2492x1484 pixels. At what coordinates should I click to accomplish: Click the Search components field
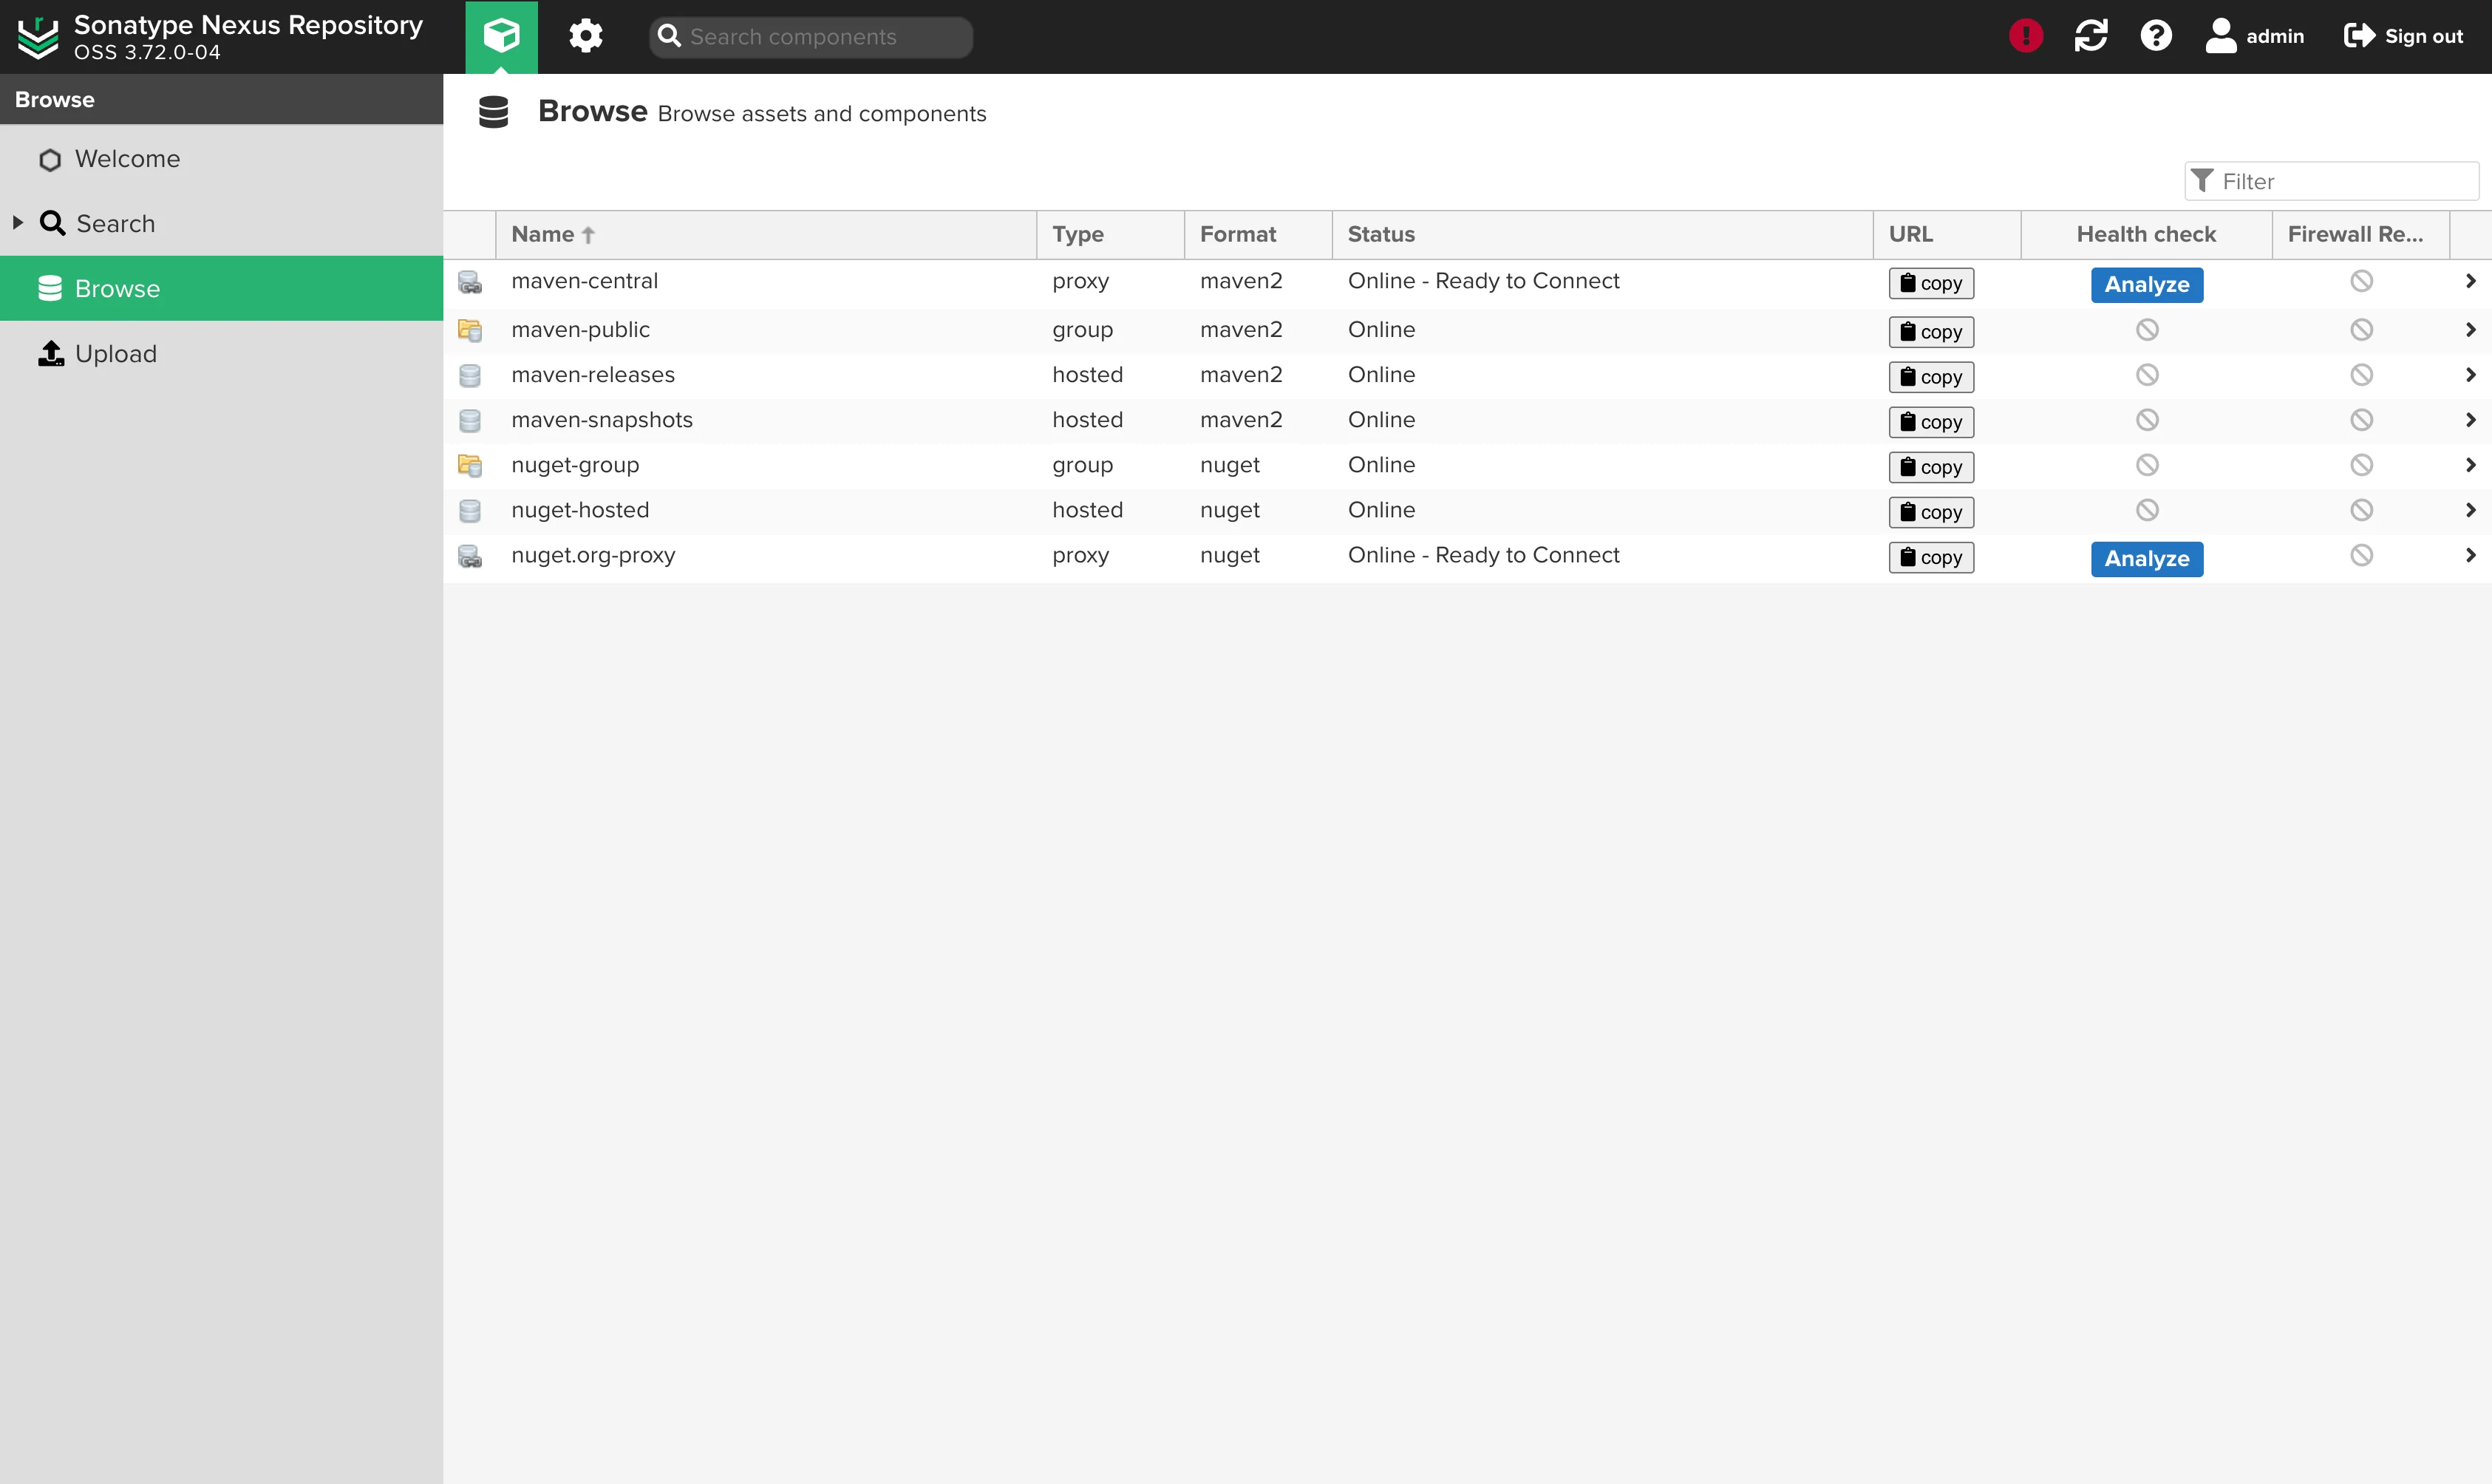click(811, 37)
